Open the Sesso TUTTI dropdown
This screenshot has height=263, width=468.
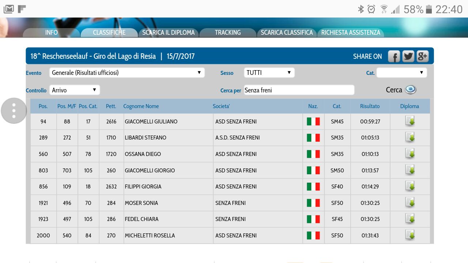(x=269, y=73)
